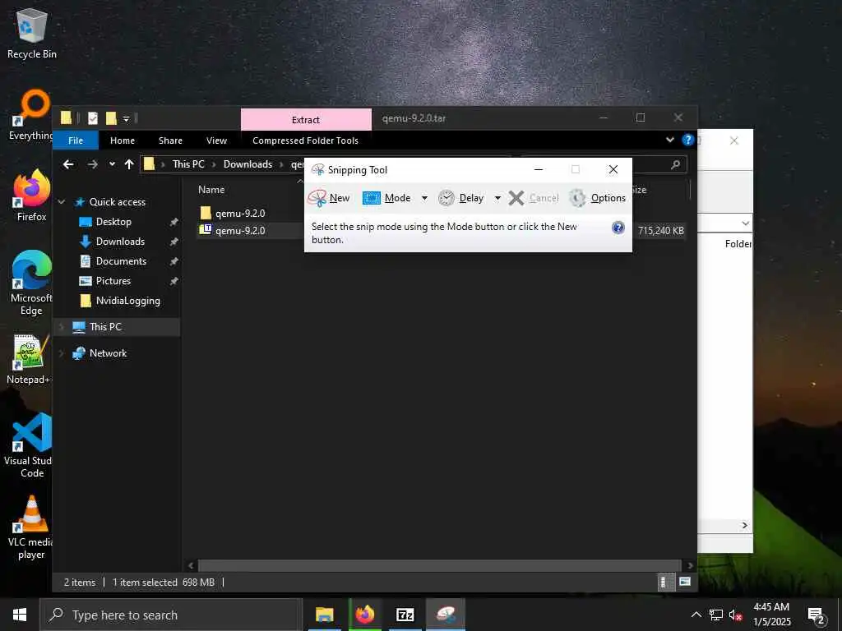Select the qemu-9.2.0 folder item
This screenshot has height=631, width=842.
coord(240,214)
